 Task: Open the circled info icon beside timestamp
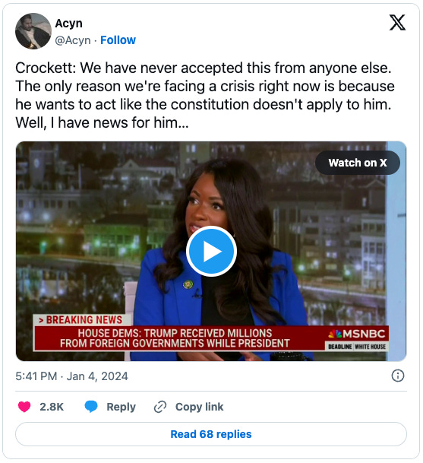coord(398,376)
